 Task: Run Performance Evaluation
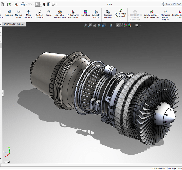(x=73, y=14)
